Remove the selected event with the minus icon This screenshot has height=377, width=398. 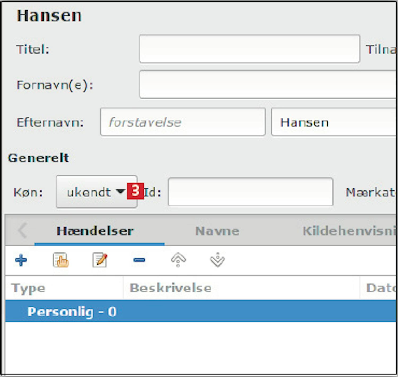[x=139, y=260]
